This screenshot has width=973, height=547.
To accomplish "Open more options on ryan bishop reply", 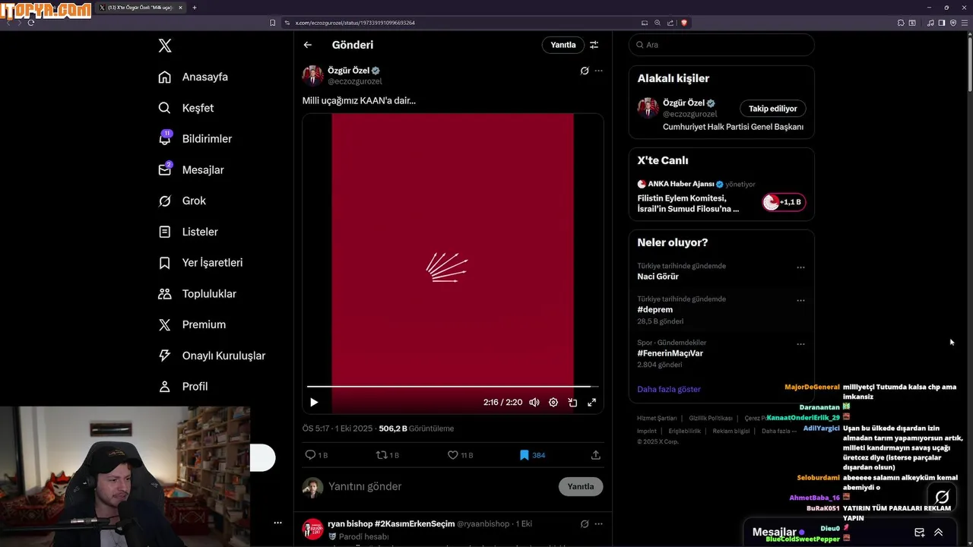I will 598,524.
